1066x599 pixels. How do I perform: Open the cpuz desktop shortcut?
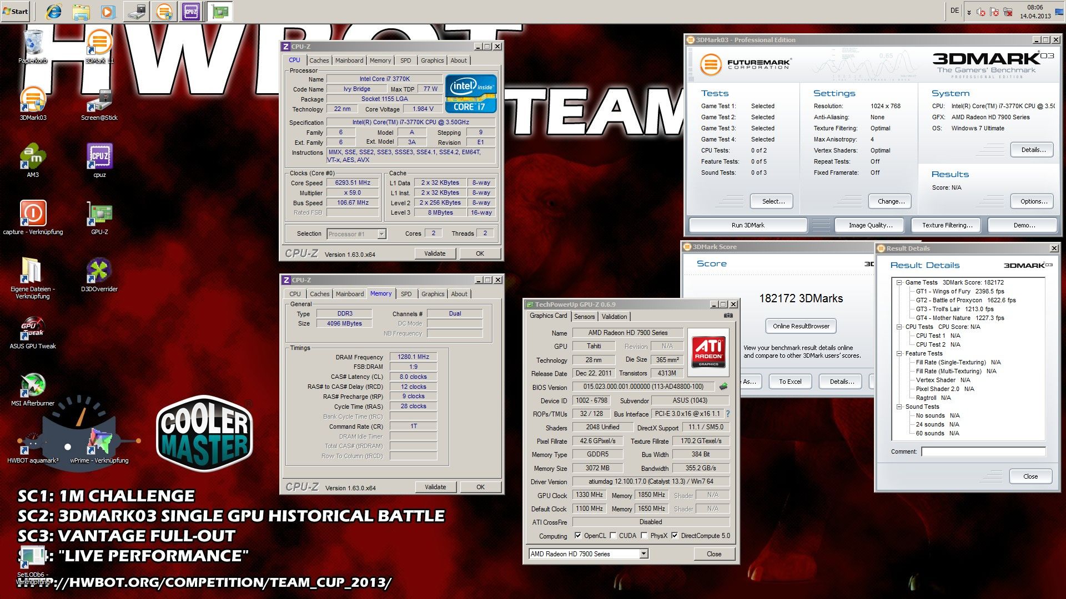coord(99,160)
